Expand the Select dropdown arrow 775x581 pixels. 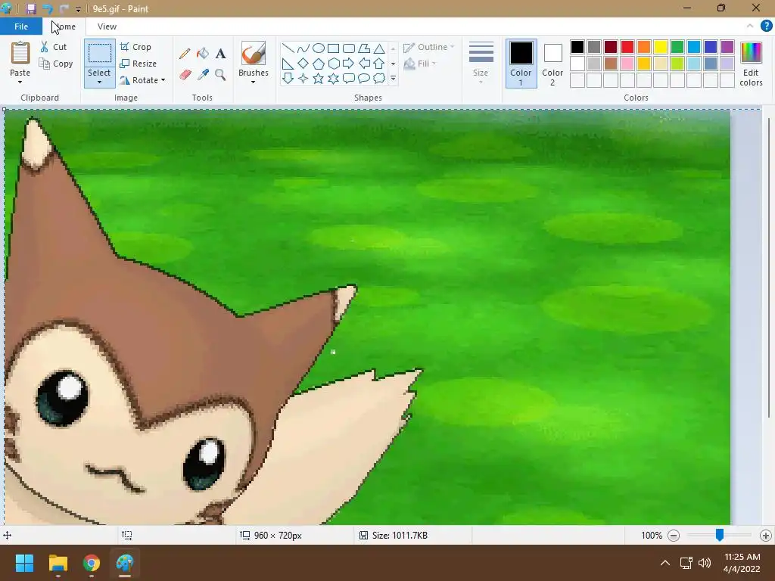[x=99, y=82]
